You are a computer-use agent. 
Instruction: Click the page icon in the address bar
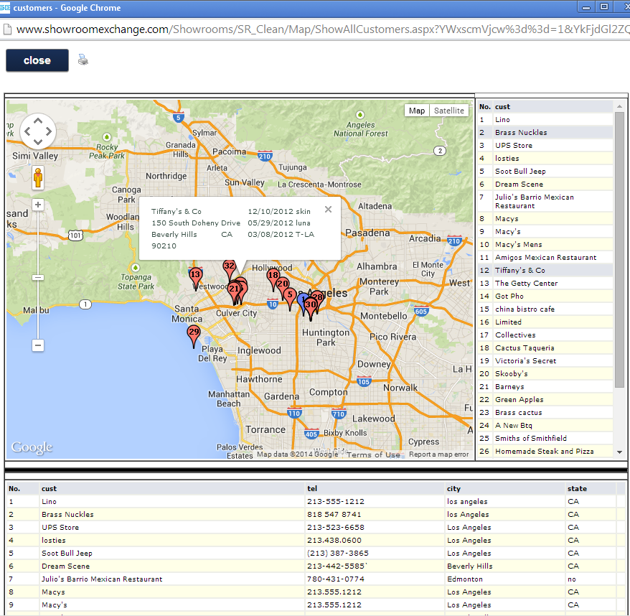(x=7, y=29)
